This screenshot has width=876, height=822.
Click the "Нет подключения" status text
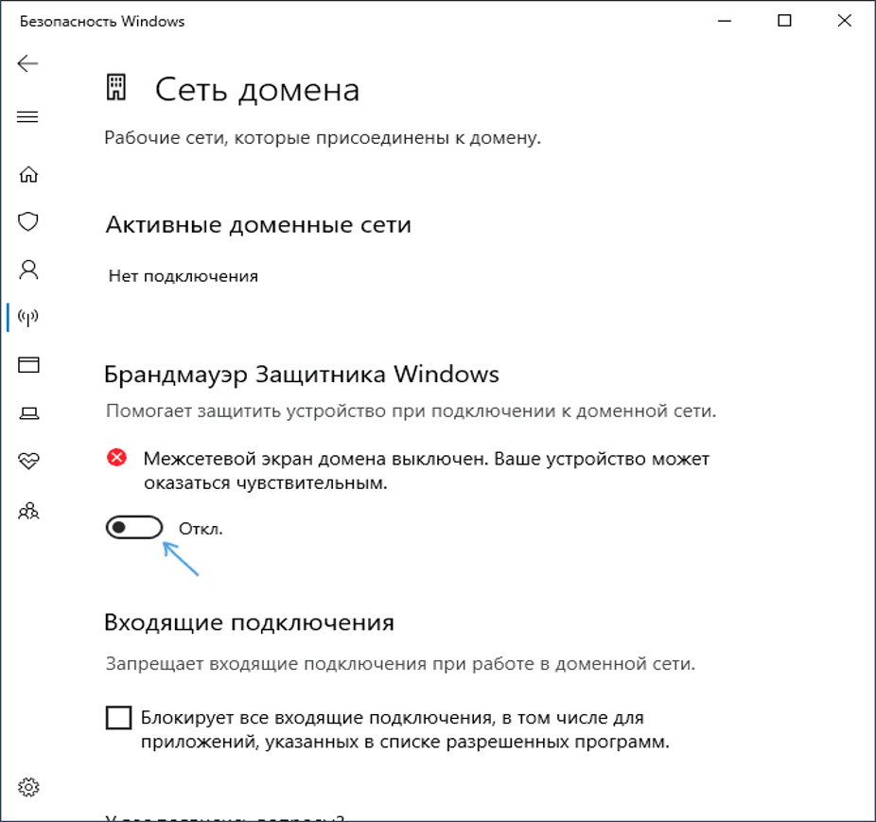point(183,276)
